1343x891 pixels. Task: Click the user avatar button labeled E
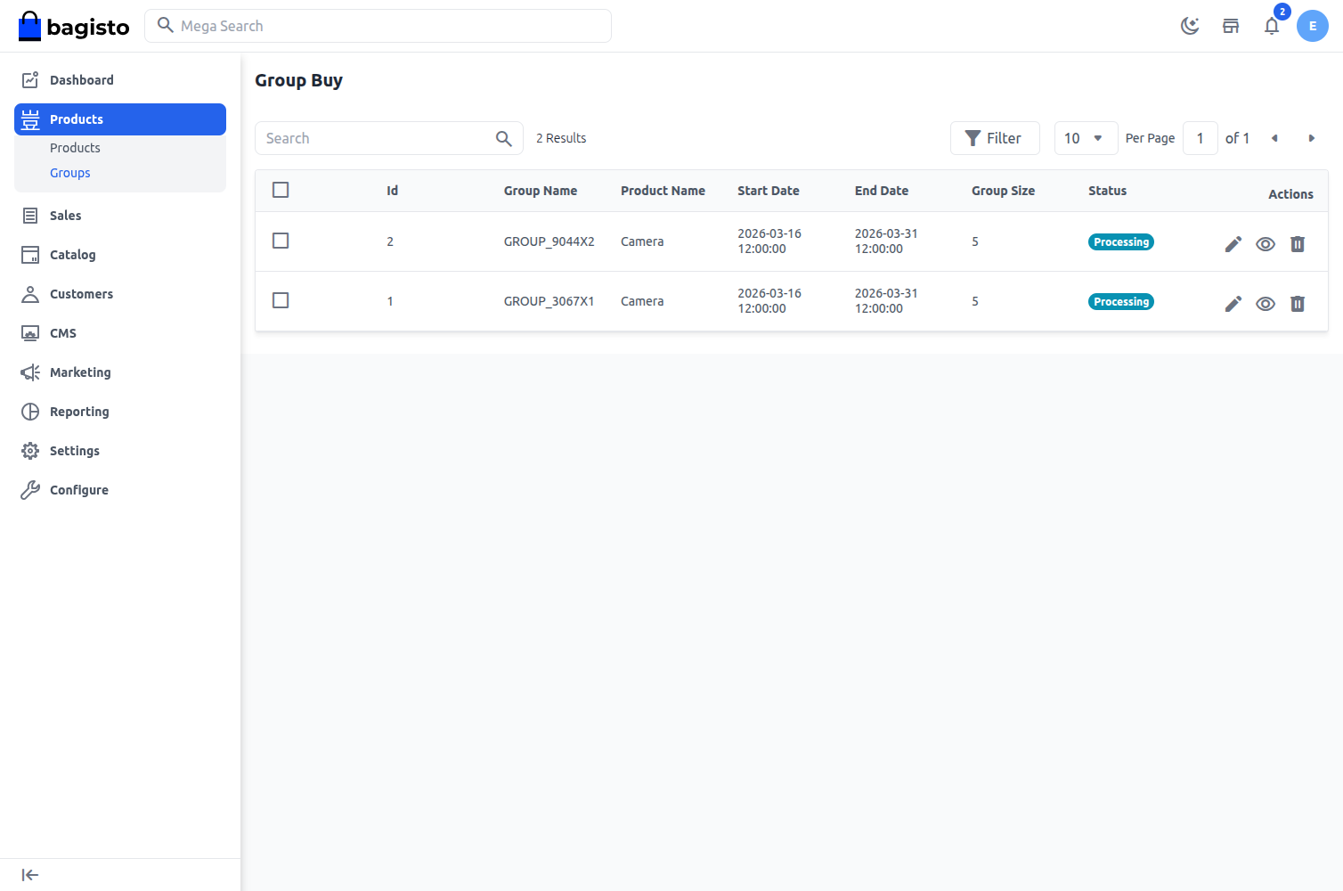coord(1313,26)
